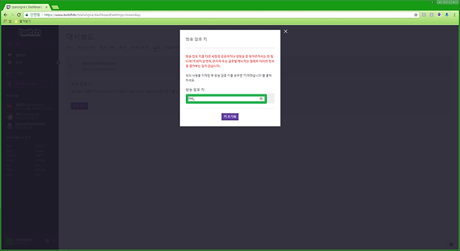This screenshot has height=251, width=460.
Task: Select the zzarungna's Dashboard browser tab
Action: tap(27, 7)
